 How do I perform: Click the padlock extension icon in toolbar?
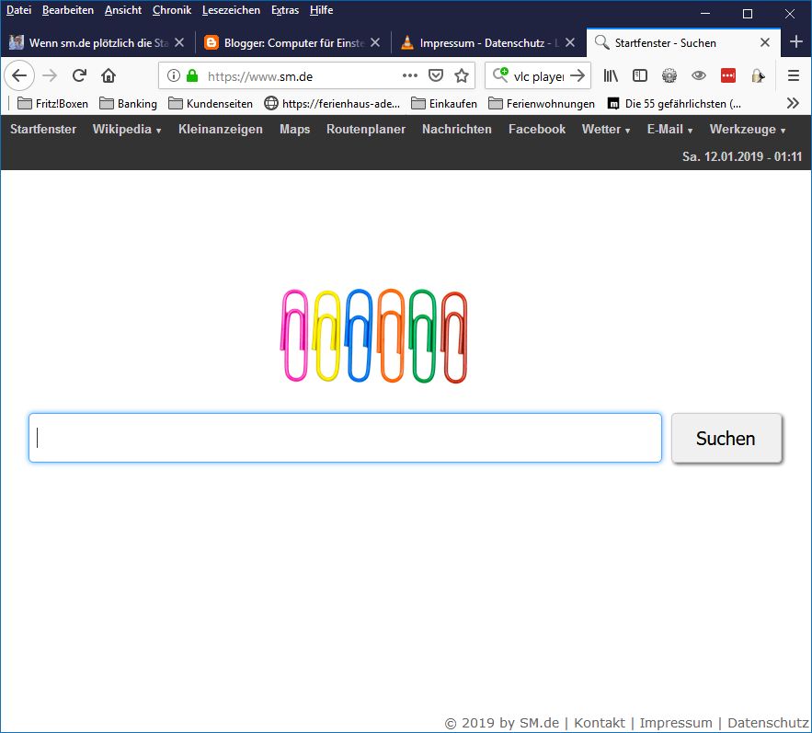758,75
